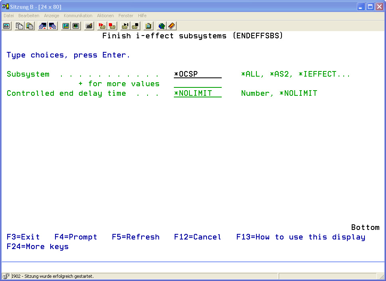Click the Help book icon in toolbar
The height and width of the screenshot is (281, 386).
click(171, 26)
